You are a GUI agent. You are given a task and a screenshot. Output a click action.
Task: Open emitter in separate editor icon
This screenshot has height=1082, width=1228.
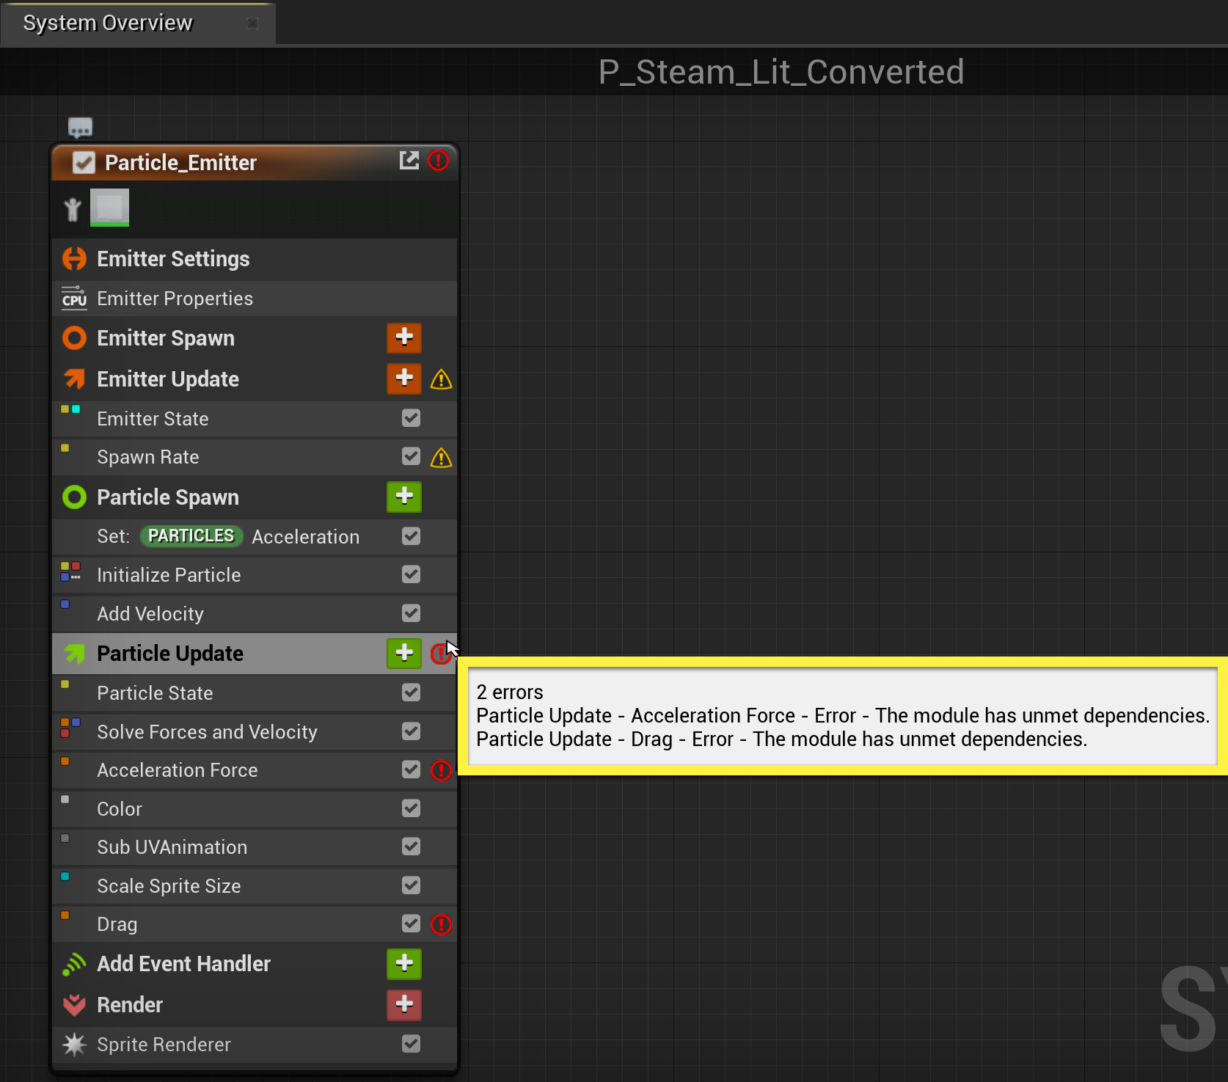[409, 161]
